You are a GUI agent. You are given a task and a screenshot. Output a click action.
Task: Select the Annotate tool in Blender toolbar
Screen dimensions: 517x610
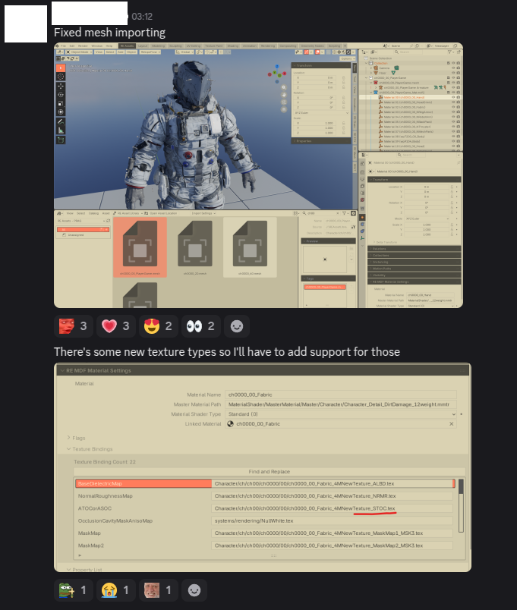(x=61, y=121)
